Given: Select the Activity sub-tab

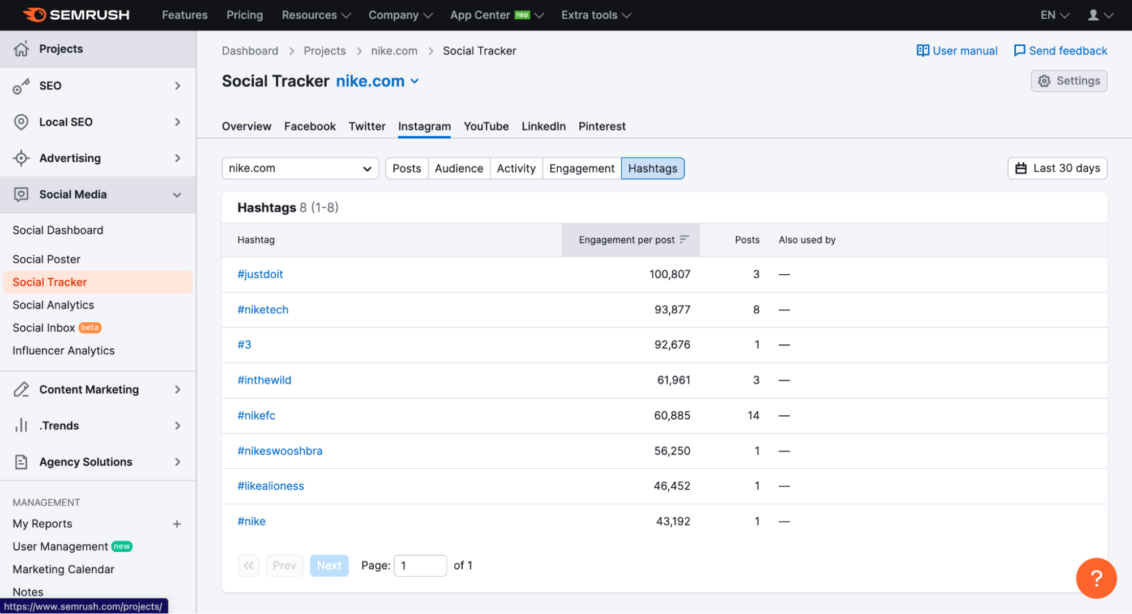Looking at the screenshot, I should [x=516, y=168].
